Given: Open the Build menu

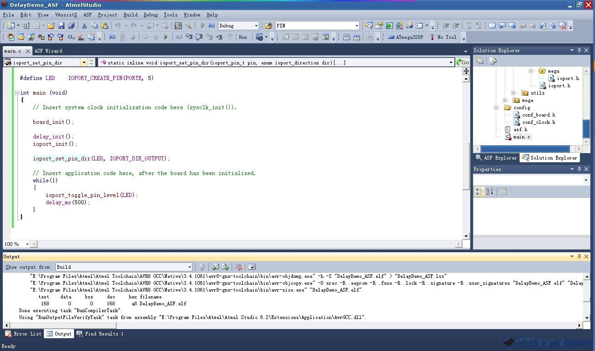Looking at the screenshot, I should (x=130, y=15).
